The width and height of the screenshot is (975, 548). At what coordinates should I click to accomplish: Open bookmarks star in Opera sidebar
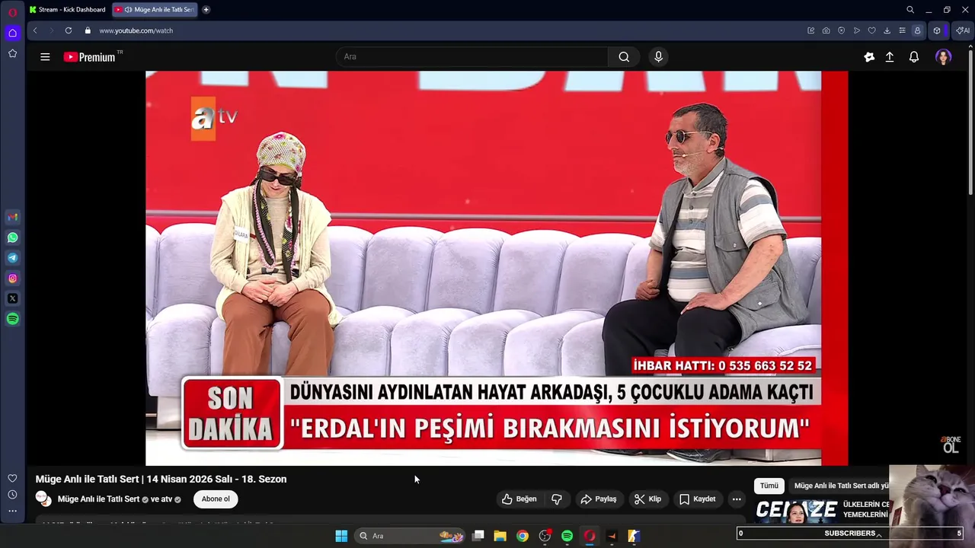tap(12, 53)
